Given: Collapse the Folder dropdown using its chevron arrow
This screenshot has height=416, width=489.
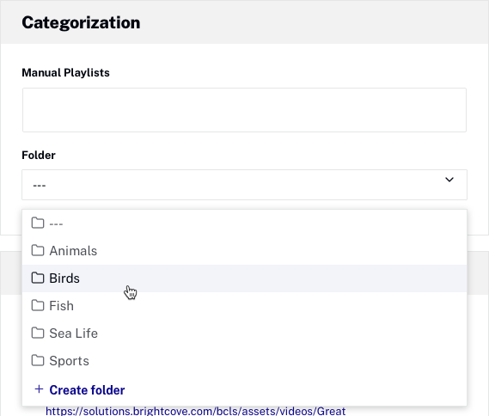Looking at the screenshot, I should tap(449, 180).
